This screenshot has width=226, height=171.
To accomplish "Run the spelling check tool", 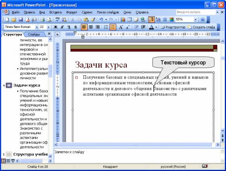I will pyautogui.click(x=57, y=19).
